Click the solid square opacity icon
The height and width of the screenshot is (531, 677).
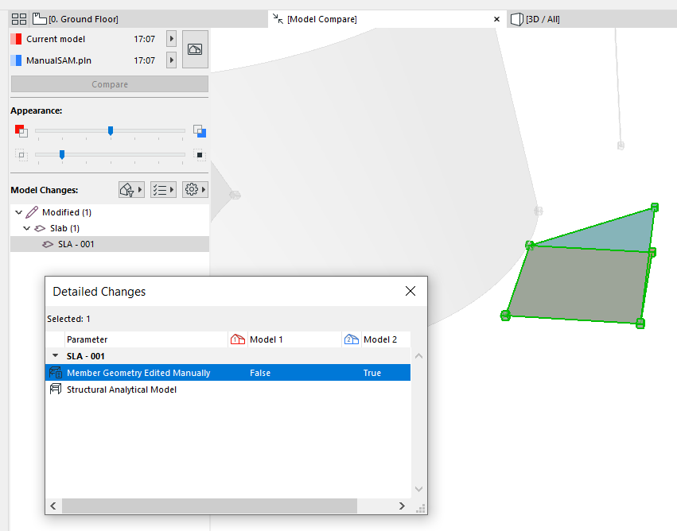(x=200, y=155)
